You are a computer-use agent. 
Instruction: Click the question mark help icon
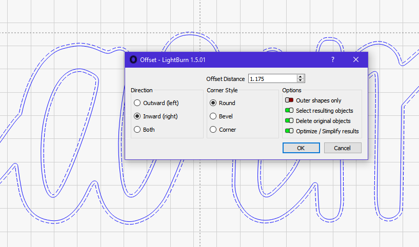pyautogui.click(x=333, y=59)
